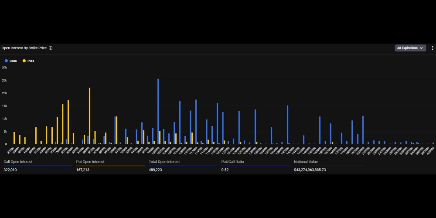Toggle the Puts series label in legend
436x218 pixels.
click(31, 61)
